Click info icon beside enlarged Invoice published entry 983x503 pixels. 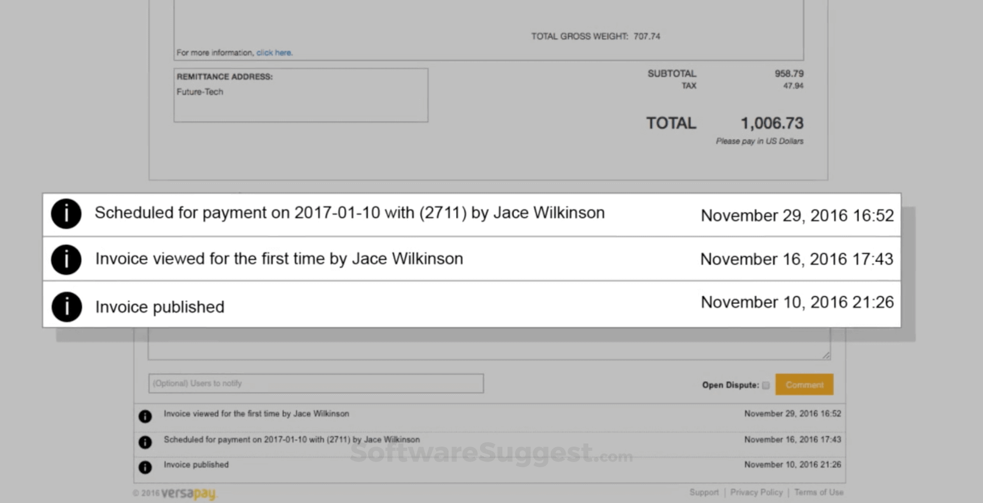(x=66, y=307)
